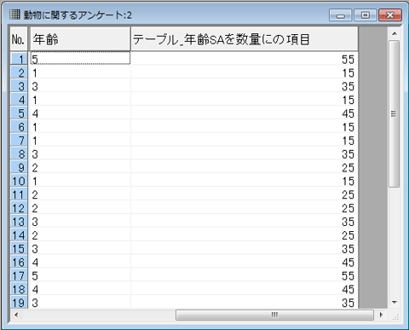Click the right arrow of the horizontal scrollbar
Image resolution: width=409 pixels, height=330 pixels.
(381, 315)
